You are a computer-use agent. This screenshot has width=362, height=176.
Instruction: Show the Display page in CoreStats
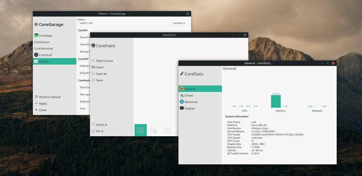(189, 108)
